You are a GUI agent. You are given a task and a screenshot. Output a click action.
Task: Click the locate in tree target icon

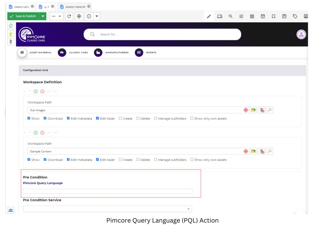(79, 16)
